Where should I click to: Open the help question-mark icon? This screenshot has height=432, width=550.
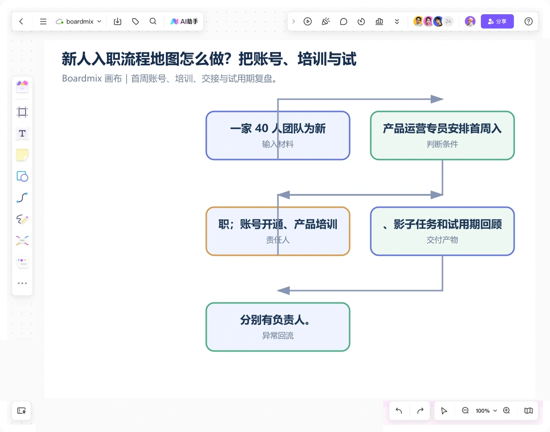(528, 22)
